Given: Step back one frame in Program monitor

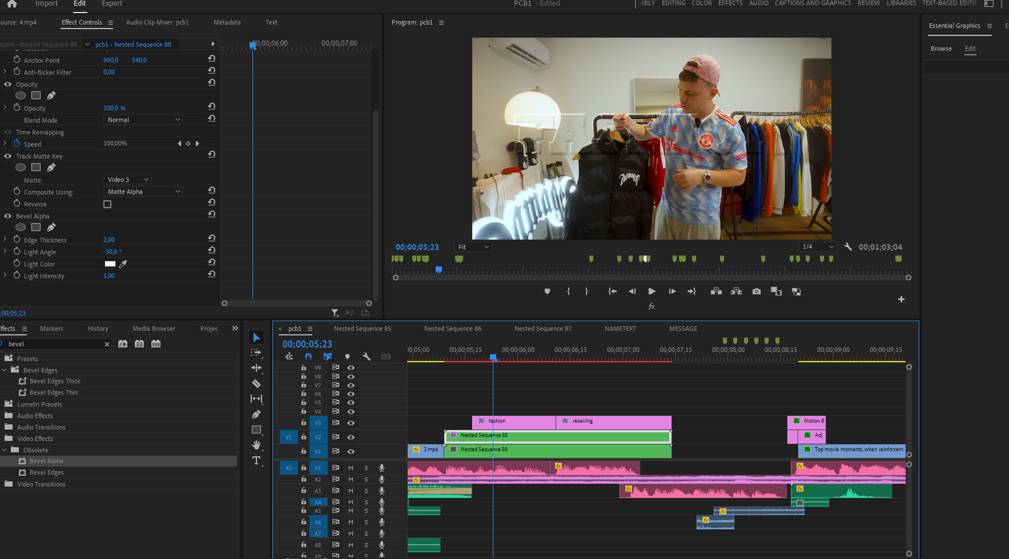Looking at the screenshot, I should coord(632,291).
